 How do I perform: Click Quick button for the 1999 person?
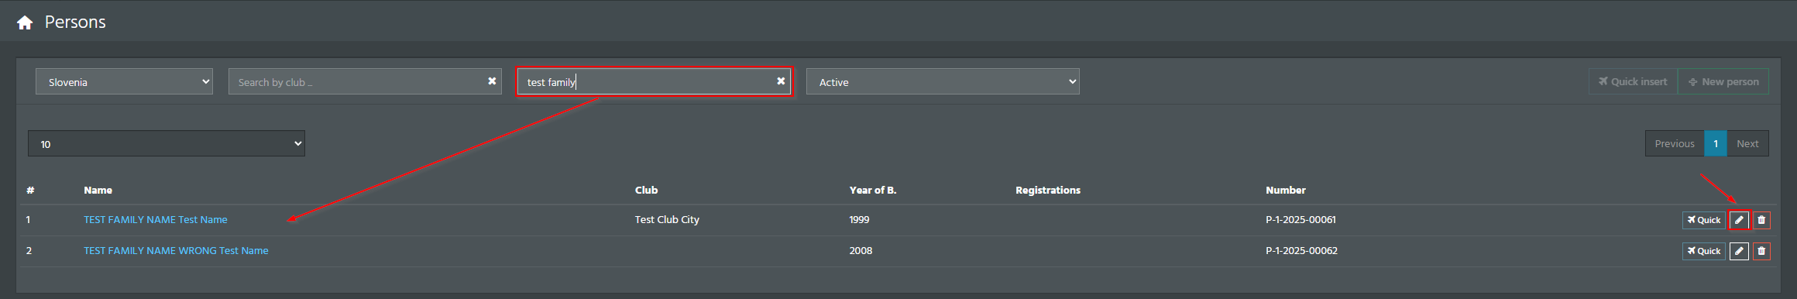point(1703,220)
